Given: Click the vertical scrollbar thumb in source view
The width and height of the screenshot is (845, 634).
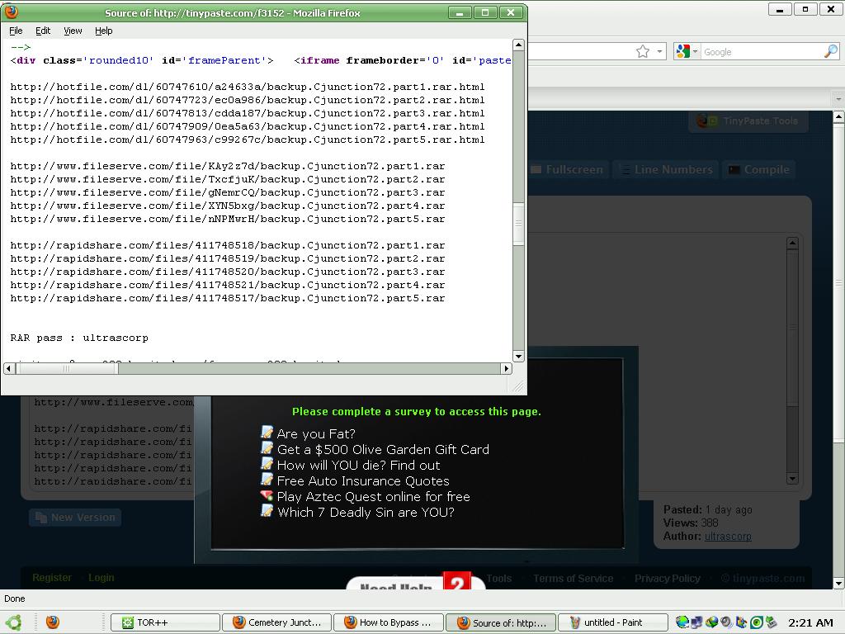Looking at the screenshot, I should (518, 224).
